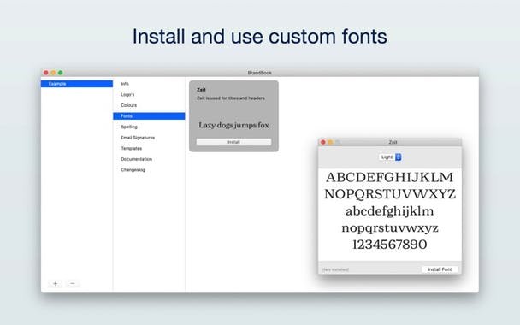The height and width of the screenshot is (325, 520).
Task: Click the green zoom button of BrandBook
Action: click(61, 73)
